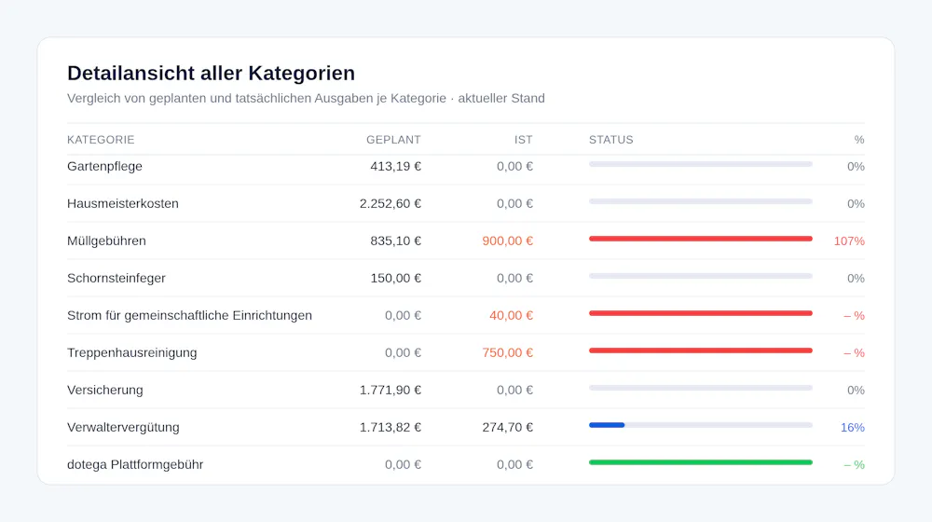Click the planned amount 1.771,90 €
Image resolution: width=932 pixels, height=522 pixels.
tap(390, 390)
